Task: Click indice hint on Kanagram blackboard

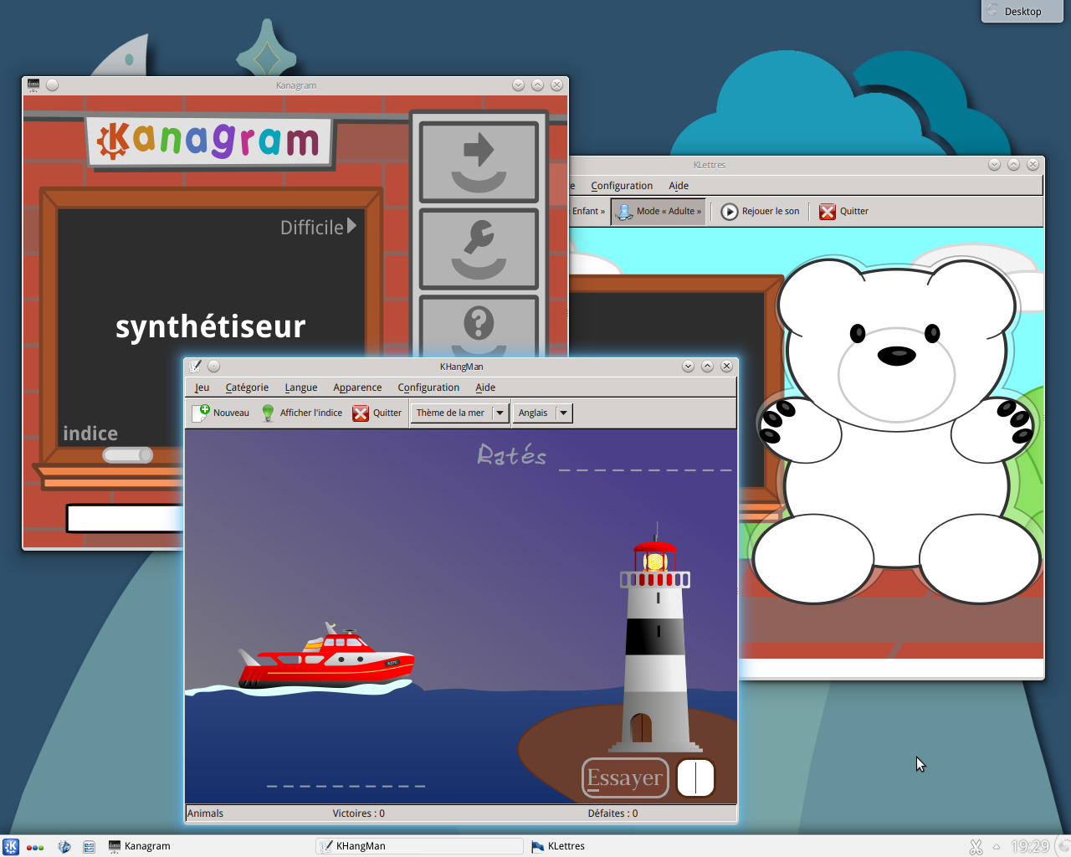Action: coord(90,434)
